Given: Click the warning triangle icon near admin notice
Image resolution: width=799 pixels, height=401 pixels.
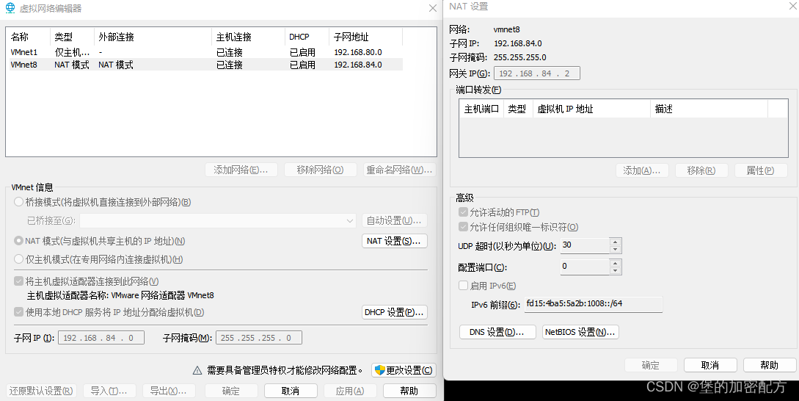Looking at the screenshot, I should click(197, 370).
